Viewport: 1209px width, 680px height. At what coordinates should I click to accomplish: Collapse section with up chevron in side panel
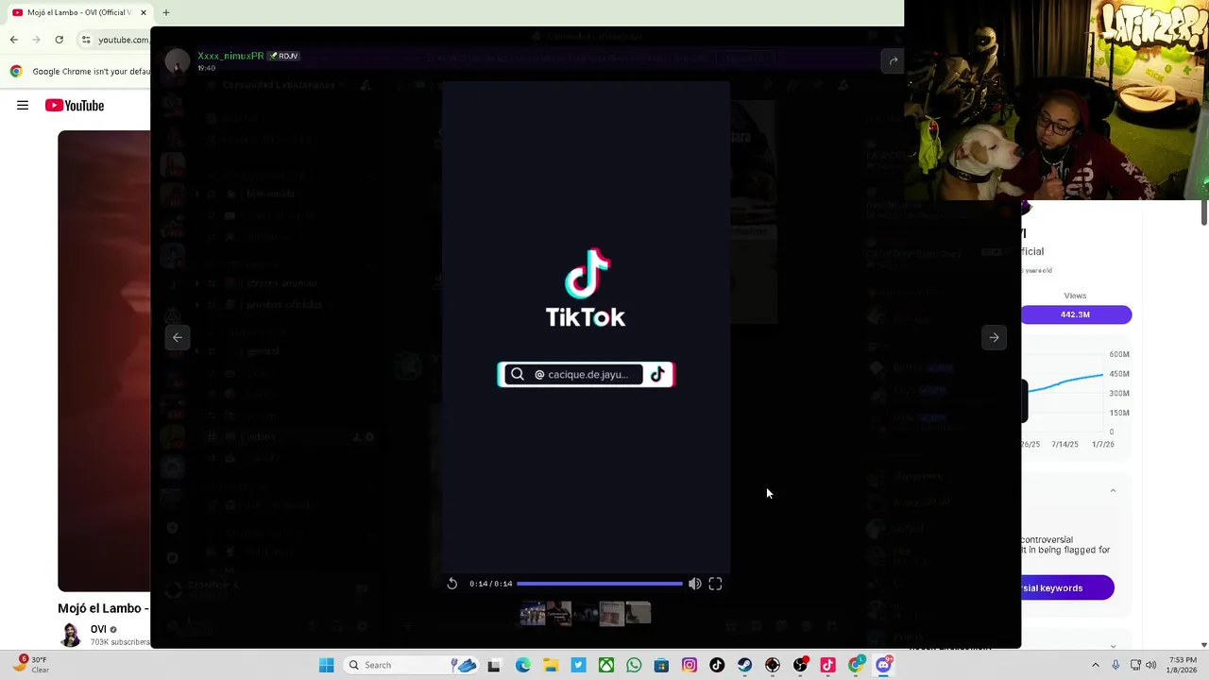click(x=1113, y=491)
